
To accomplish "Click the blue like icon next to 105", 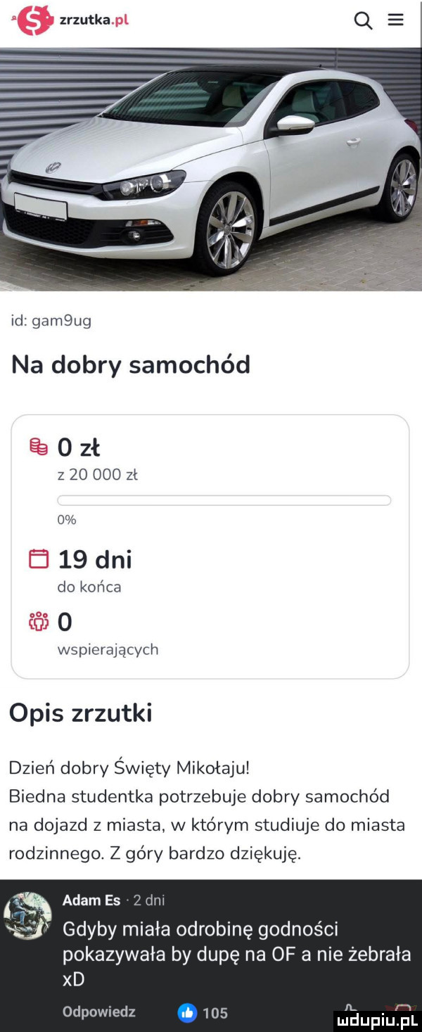I will tap(188, 1012).
